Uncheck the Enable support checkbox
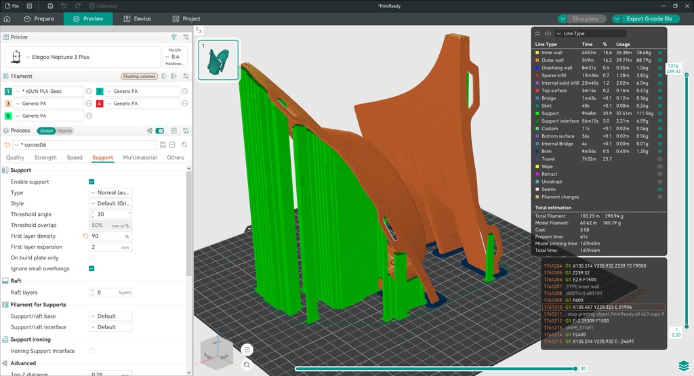This screenshot has height=376, width=694. (x=91, y=182)
